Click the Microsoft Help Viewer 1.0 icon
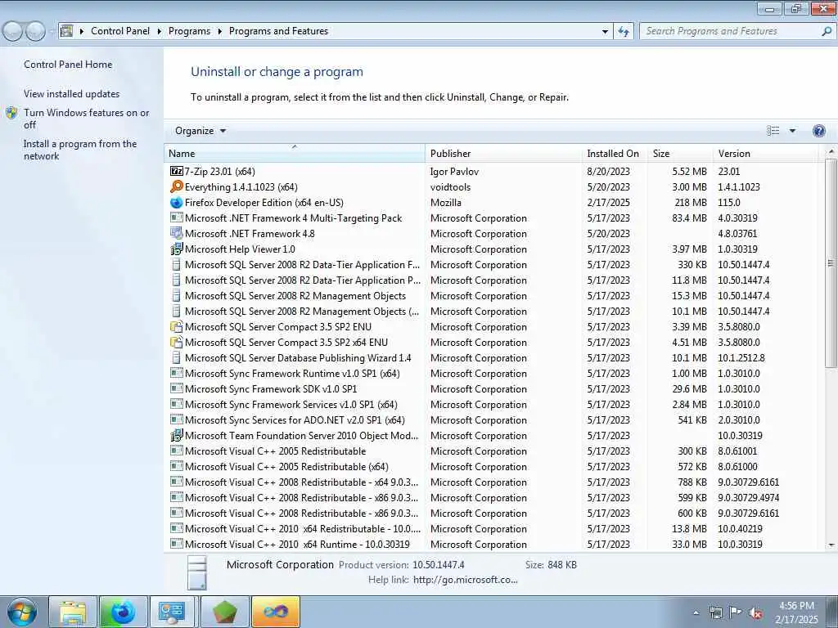 click(x=177, y=249)
